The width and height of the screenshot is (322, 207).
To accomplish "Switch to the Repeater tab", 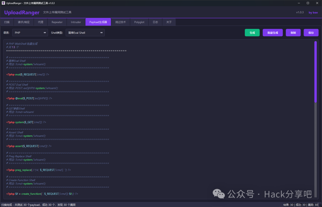I will coord(57,22).
